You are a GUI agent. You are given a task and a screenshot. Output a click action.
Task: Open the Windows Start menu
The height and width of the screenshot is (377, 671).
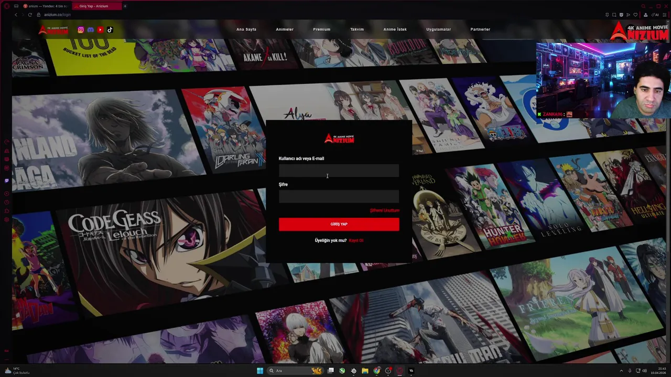point(260,371)
